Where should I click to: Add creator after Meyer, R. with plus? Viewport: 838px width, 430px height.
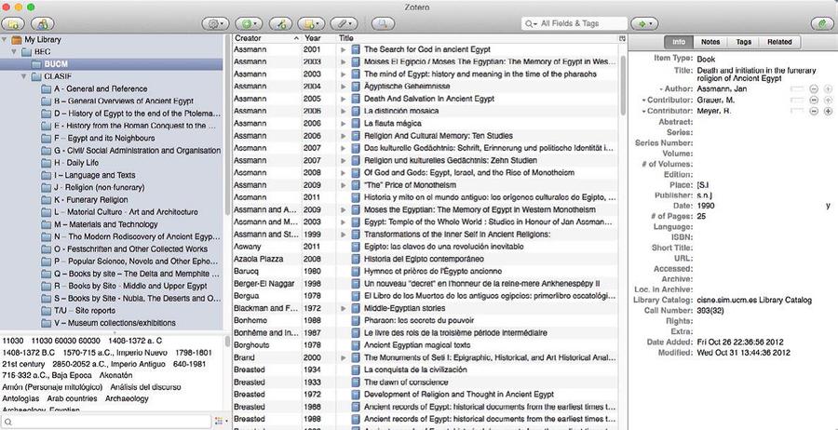827,112
